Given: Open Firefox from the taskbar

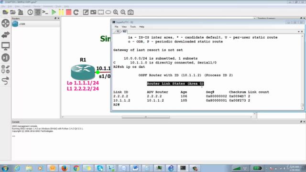Looking at the screenshot, I should point(64,168).
